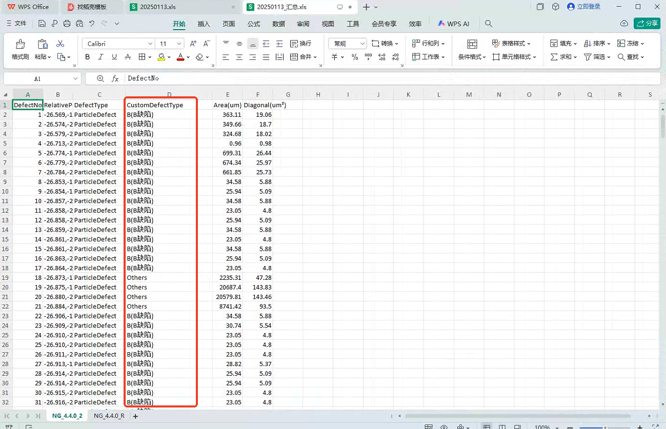Open the 文件 (File) menu
The height and width of the screenshot is (429, 666).
tap(16, 24)
